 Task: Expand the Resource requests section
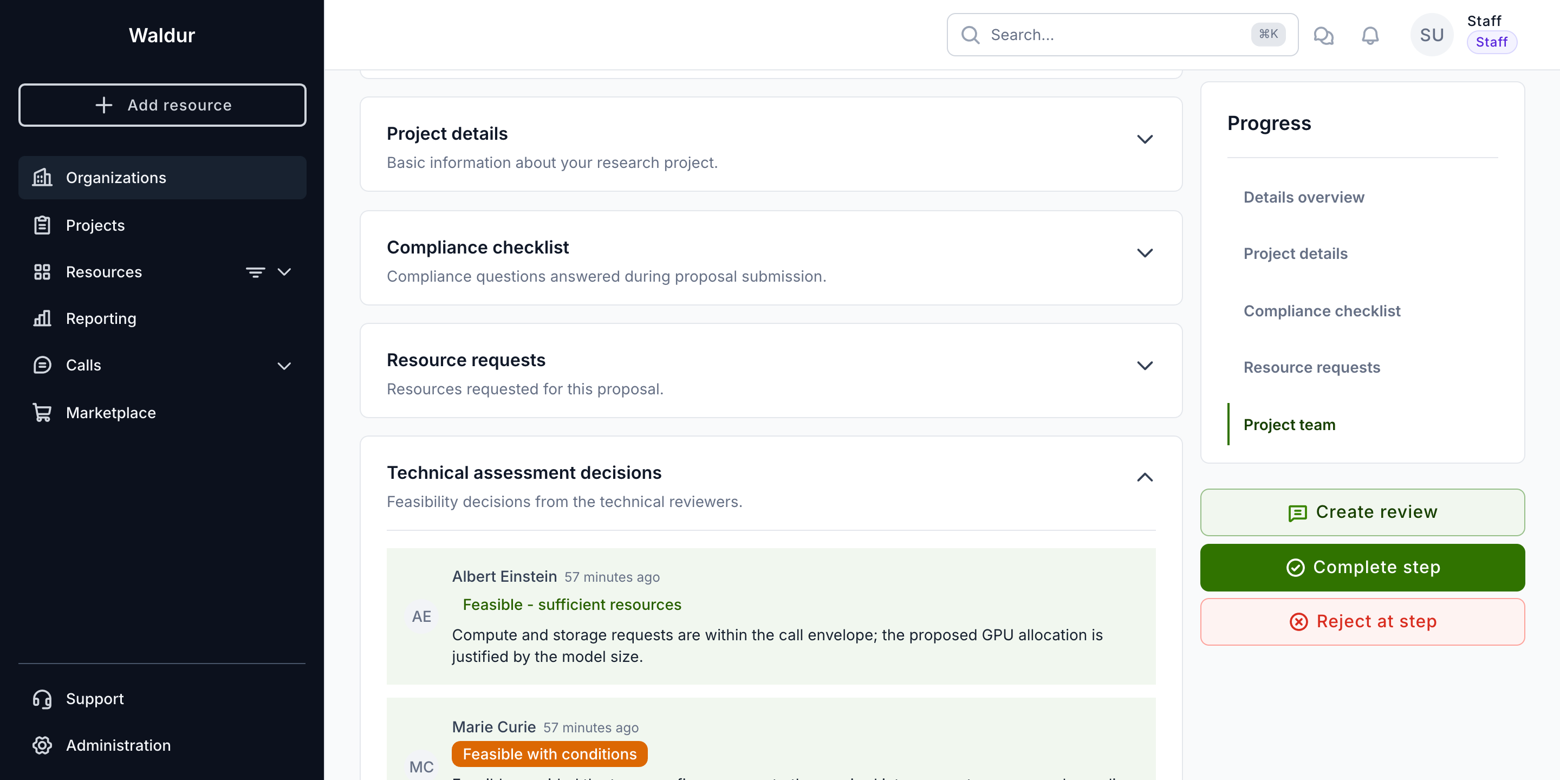pyautogui.click(x=1145, y=366)
